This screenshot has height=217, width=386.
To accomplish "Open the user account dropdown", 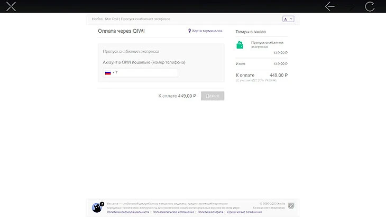I will pos(288,19).
